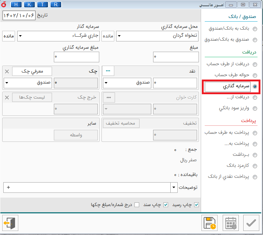Screen dimensions: 263x235
Task: Click the exit door icon
Action: (9, 223)
